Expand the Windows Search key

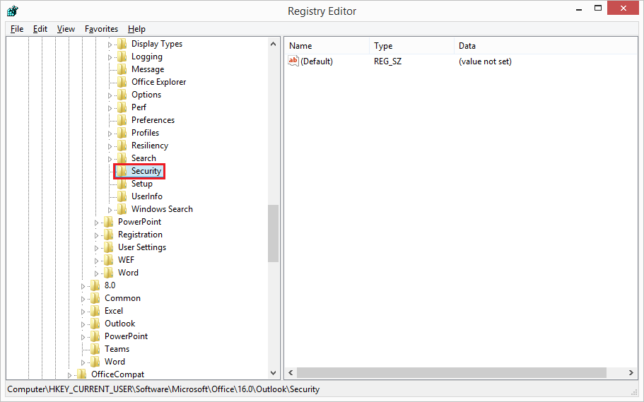click(x=110, y=210)
